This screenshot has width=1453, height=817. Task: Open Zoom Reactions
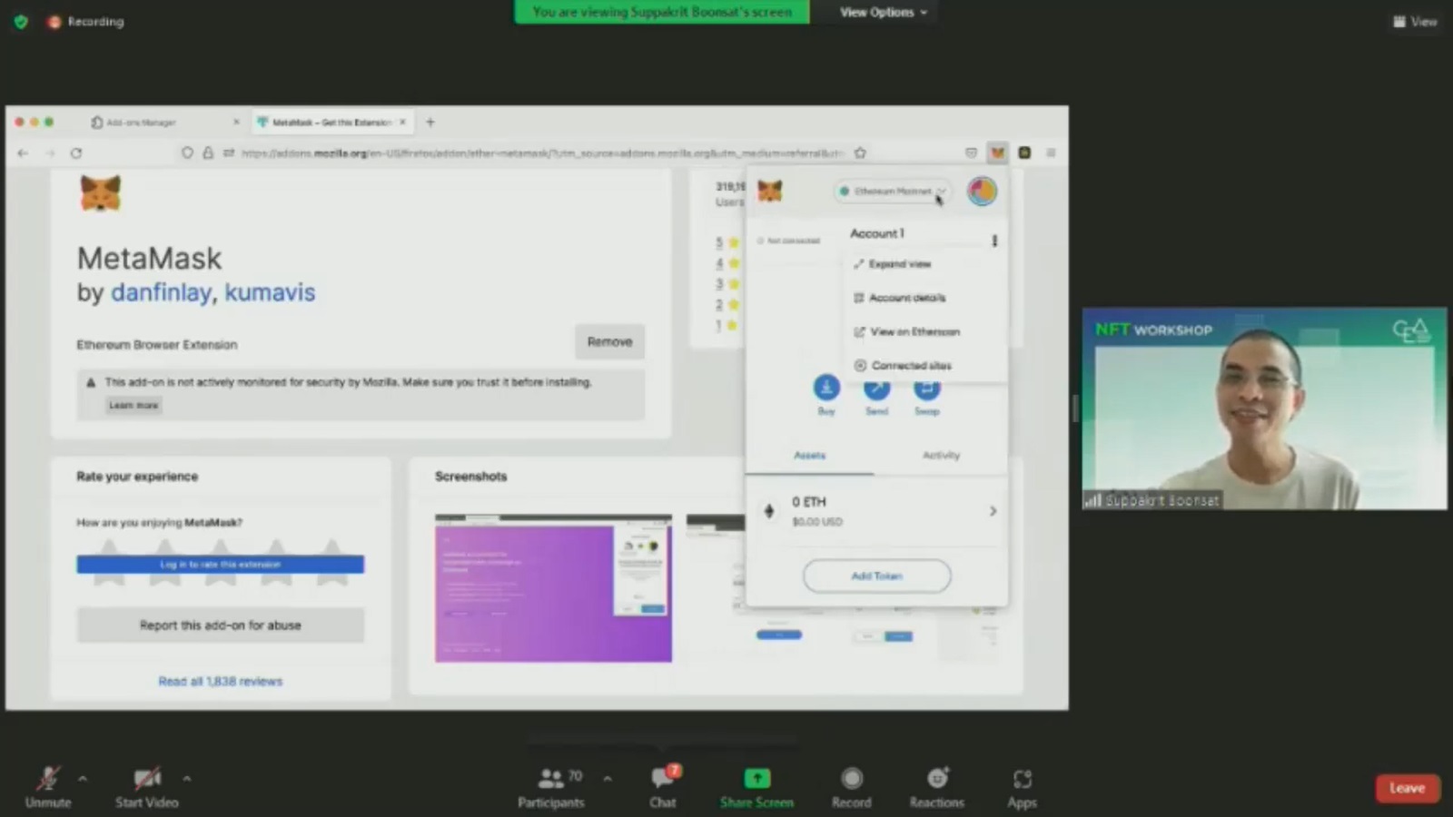tap(937, 787)
